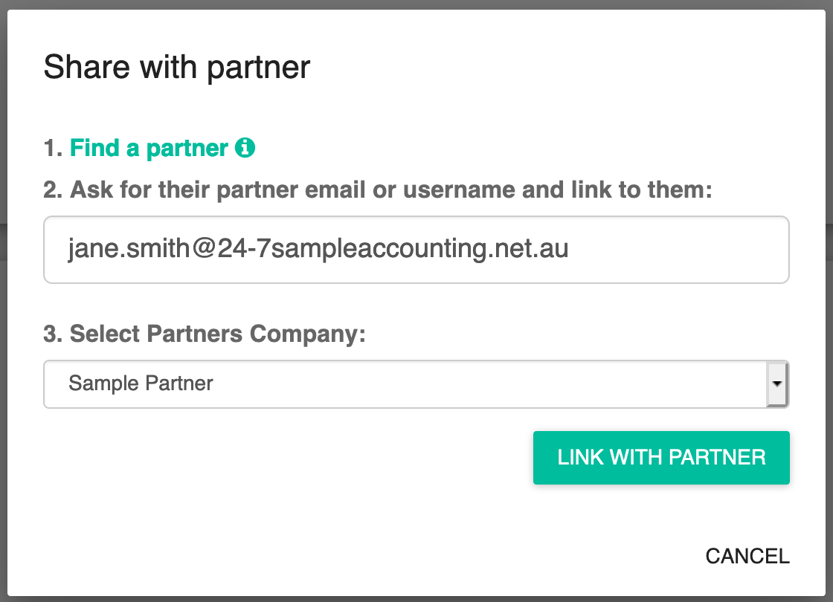Click the info icon beside Find a partner
The width and height of the screenshot is (833, 602).
[245, 148]
